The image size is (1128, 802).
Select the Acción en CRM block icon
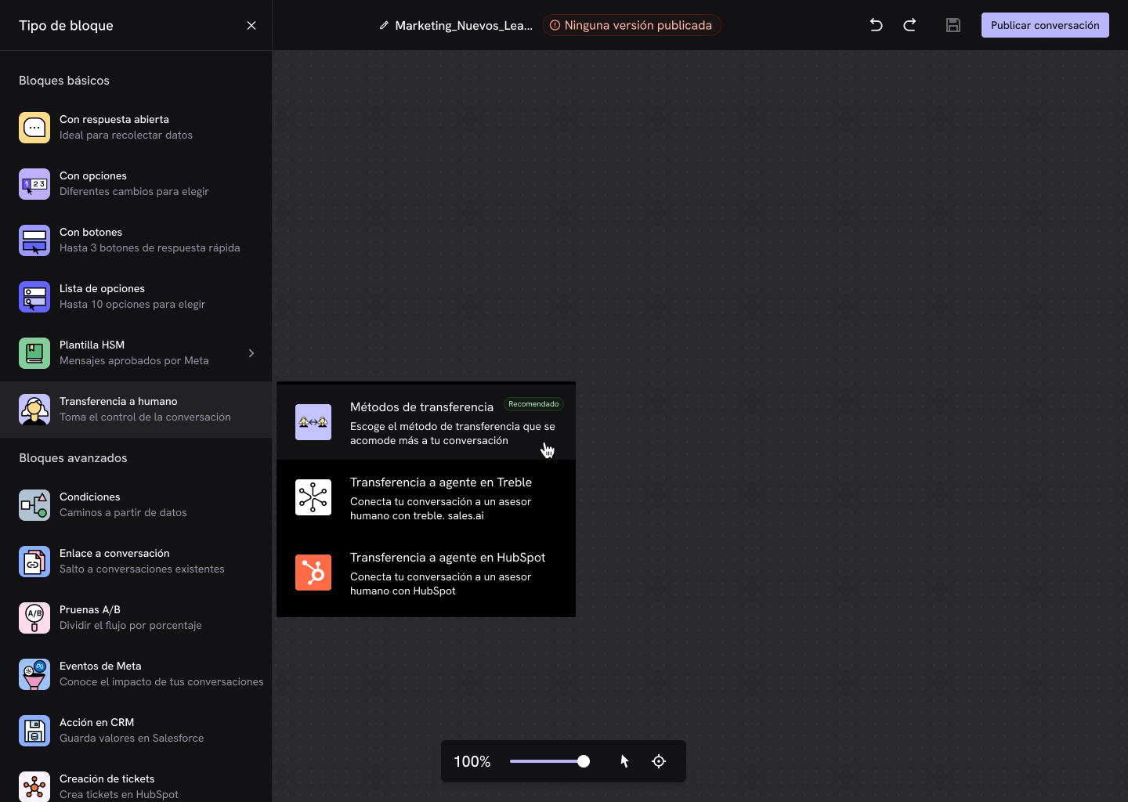34,731
